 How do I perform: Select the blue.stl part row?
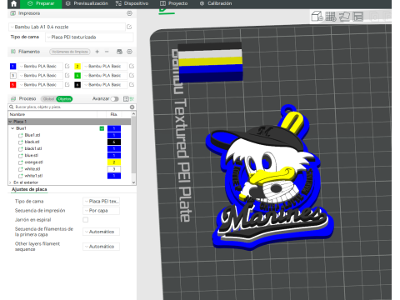(x=69, y=156)
